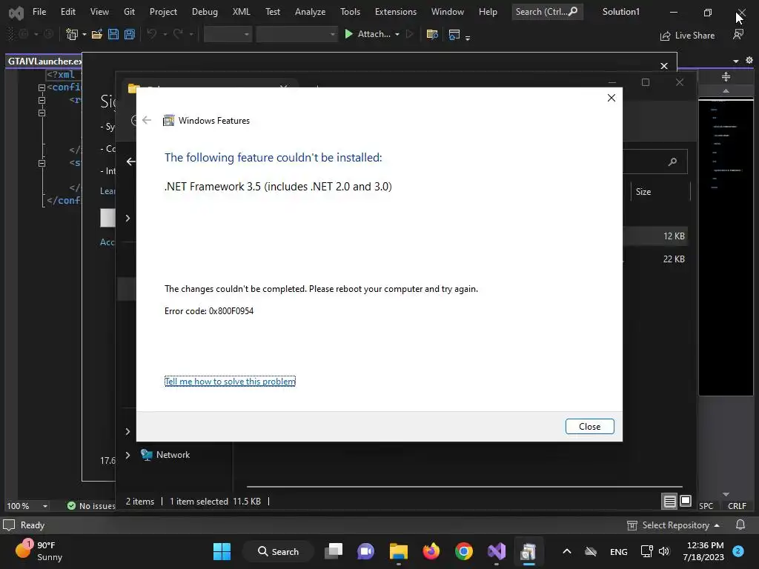759x569 pixels.
Task: Click the notifications bell in status bar
Action: coord(740,525)
